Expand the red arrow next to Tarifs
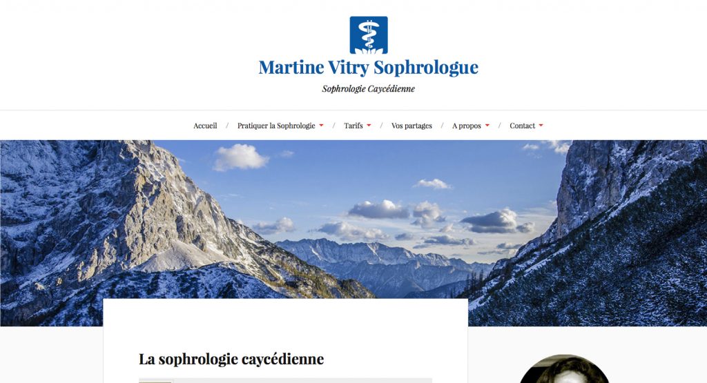Viewport: 707px width, 383px height. coord(369,126)
